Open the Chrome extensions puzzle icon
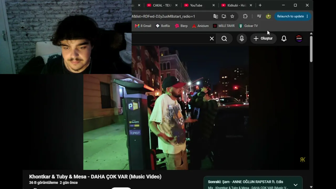This screenshot has height=189, width=336. tap(245, 16)
